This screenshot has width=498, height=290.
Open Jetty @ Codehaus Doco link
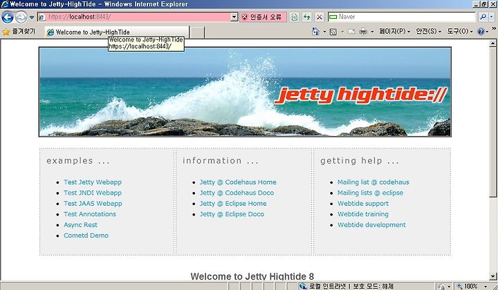click(x=237, y=193)
